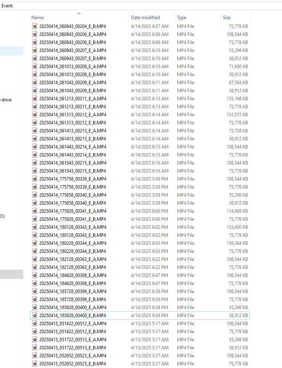Select file 20250414_061313_00212_E_A.MP4
The image size is (282, 368).
point(73,115)
